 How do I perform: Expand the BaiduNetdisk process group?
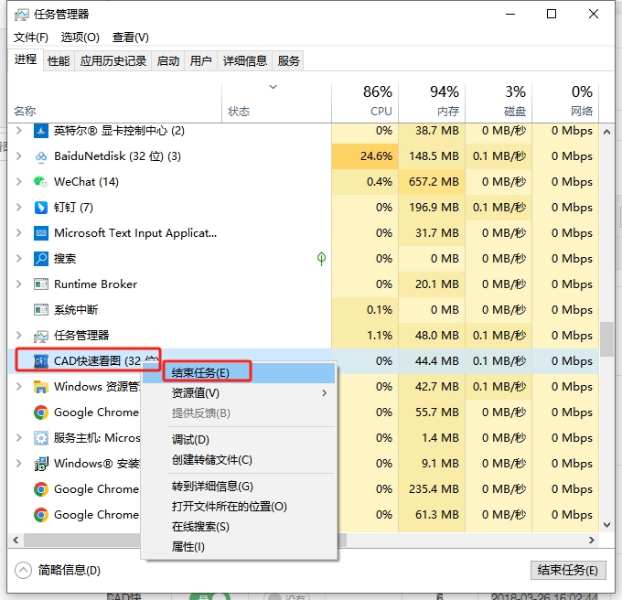[x=19, y=156]
